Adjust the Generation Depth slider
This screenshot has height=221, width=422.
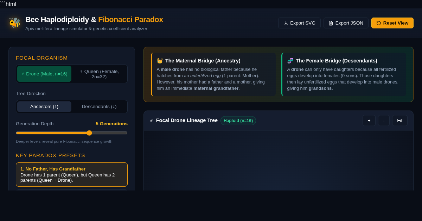72,133
